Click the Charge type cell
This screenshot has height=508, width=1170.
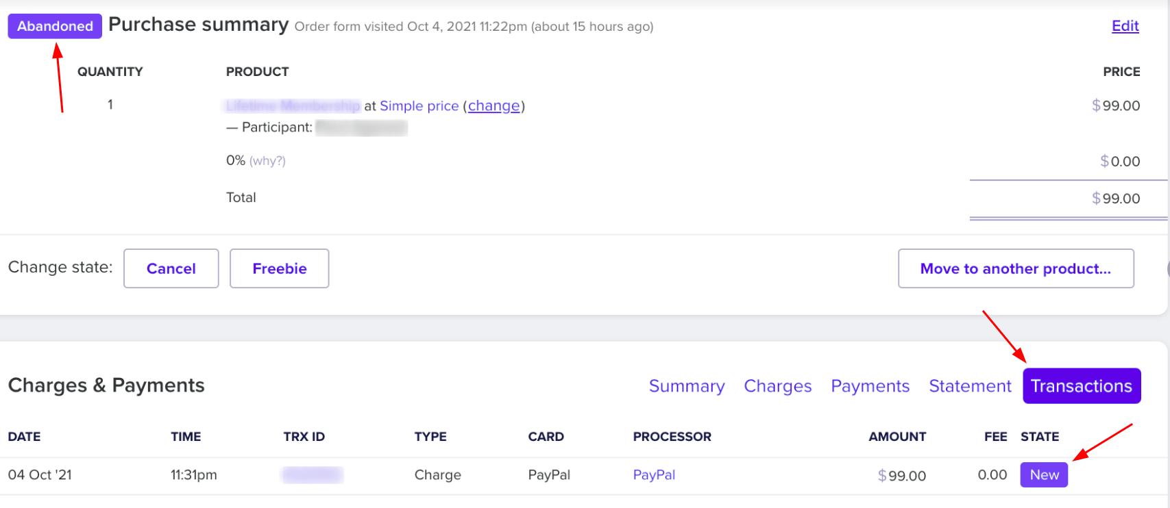point(437,474)
